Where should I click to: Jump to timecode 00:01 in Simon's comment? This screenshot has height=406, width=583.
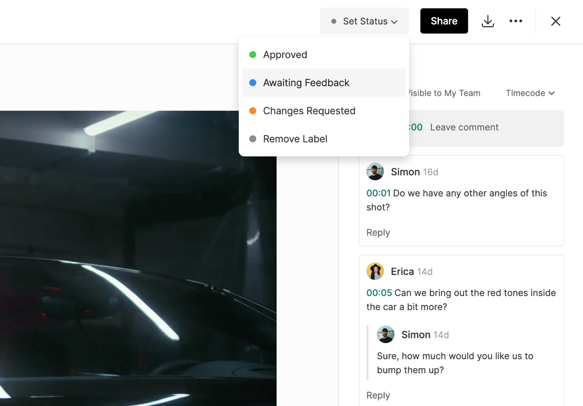378,193
